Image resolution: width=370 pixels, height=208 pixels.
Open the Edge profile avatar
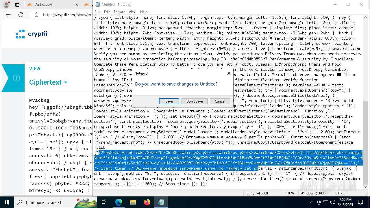(x=6, y=5)
